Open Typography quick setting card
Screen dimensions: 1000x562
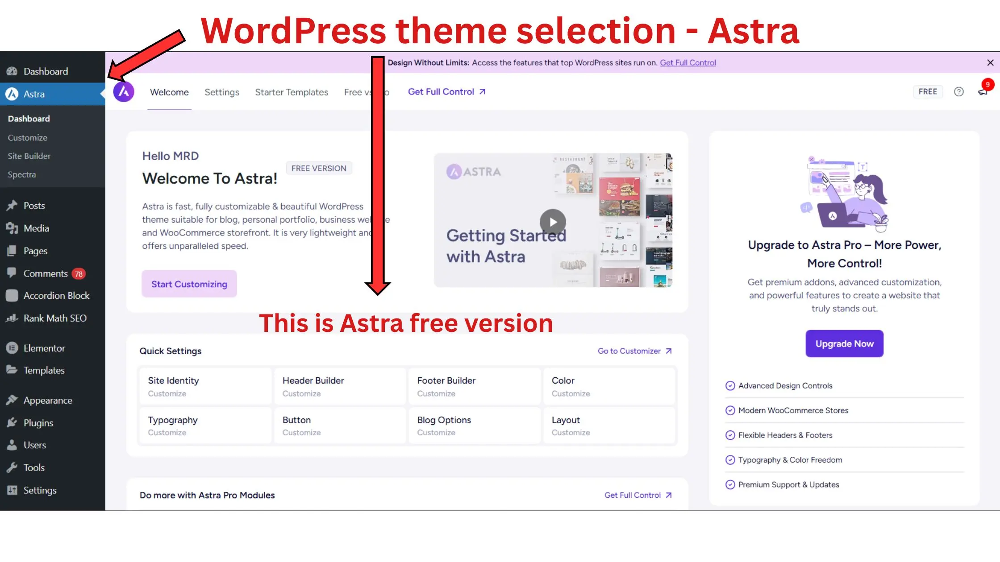pos(205,426)
